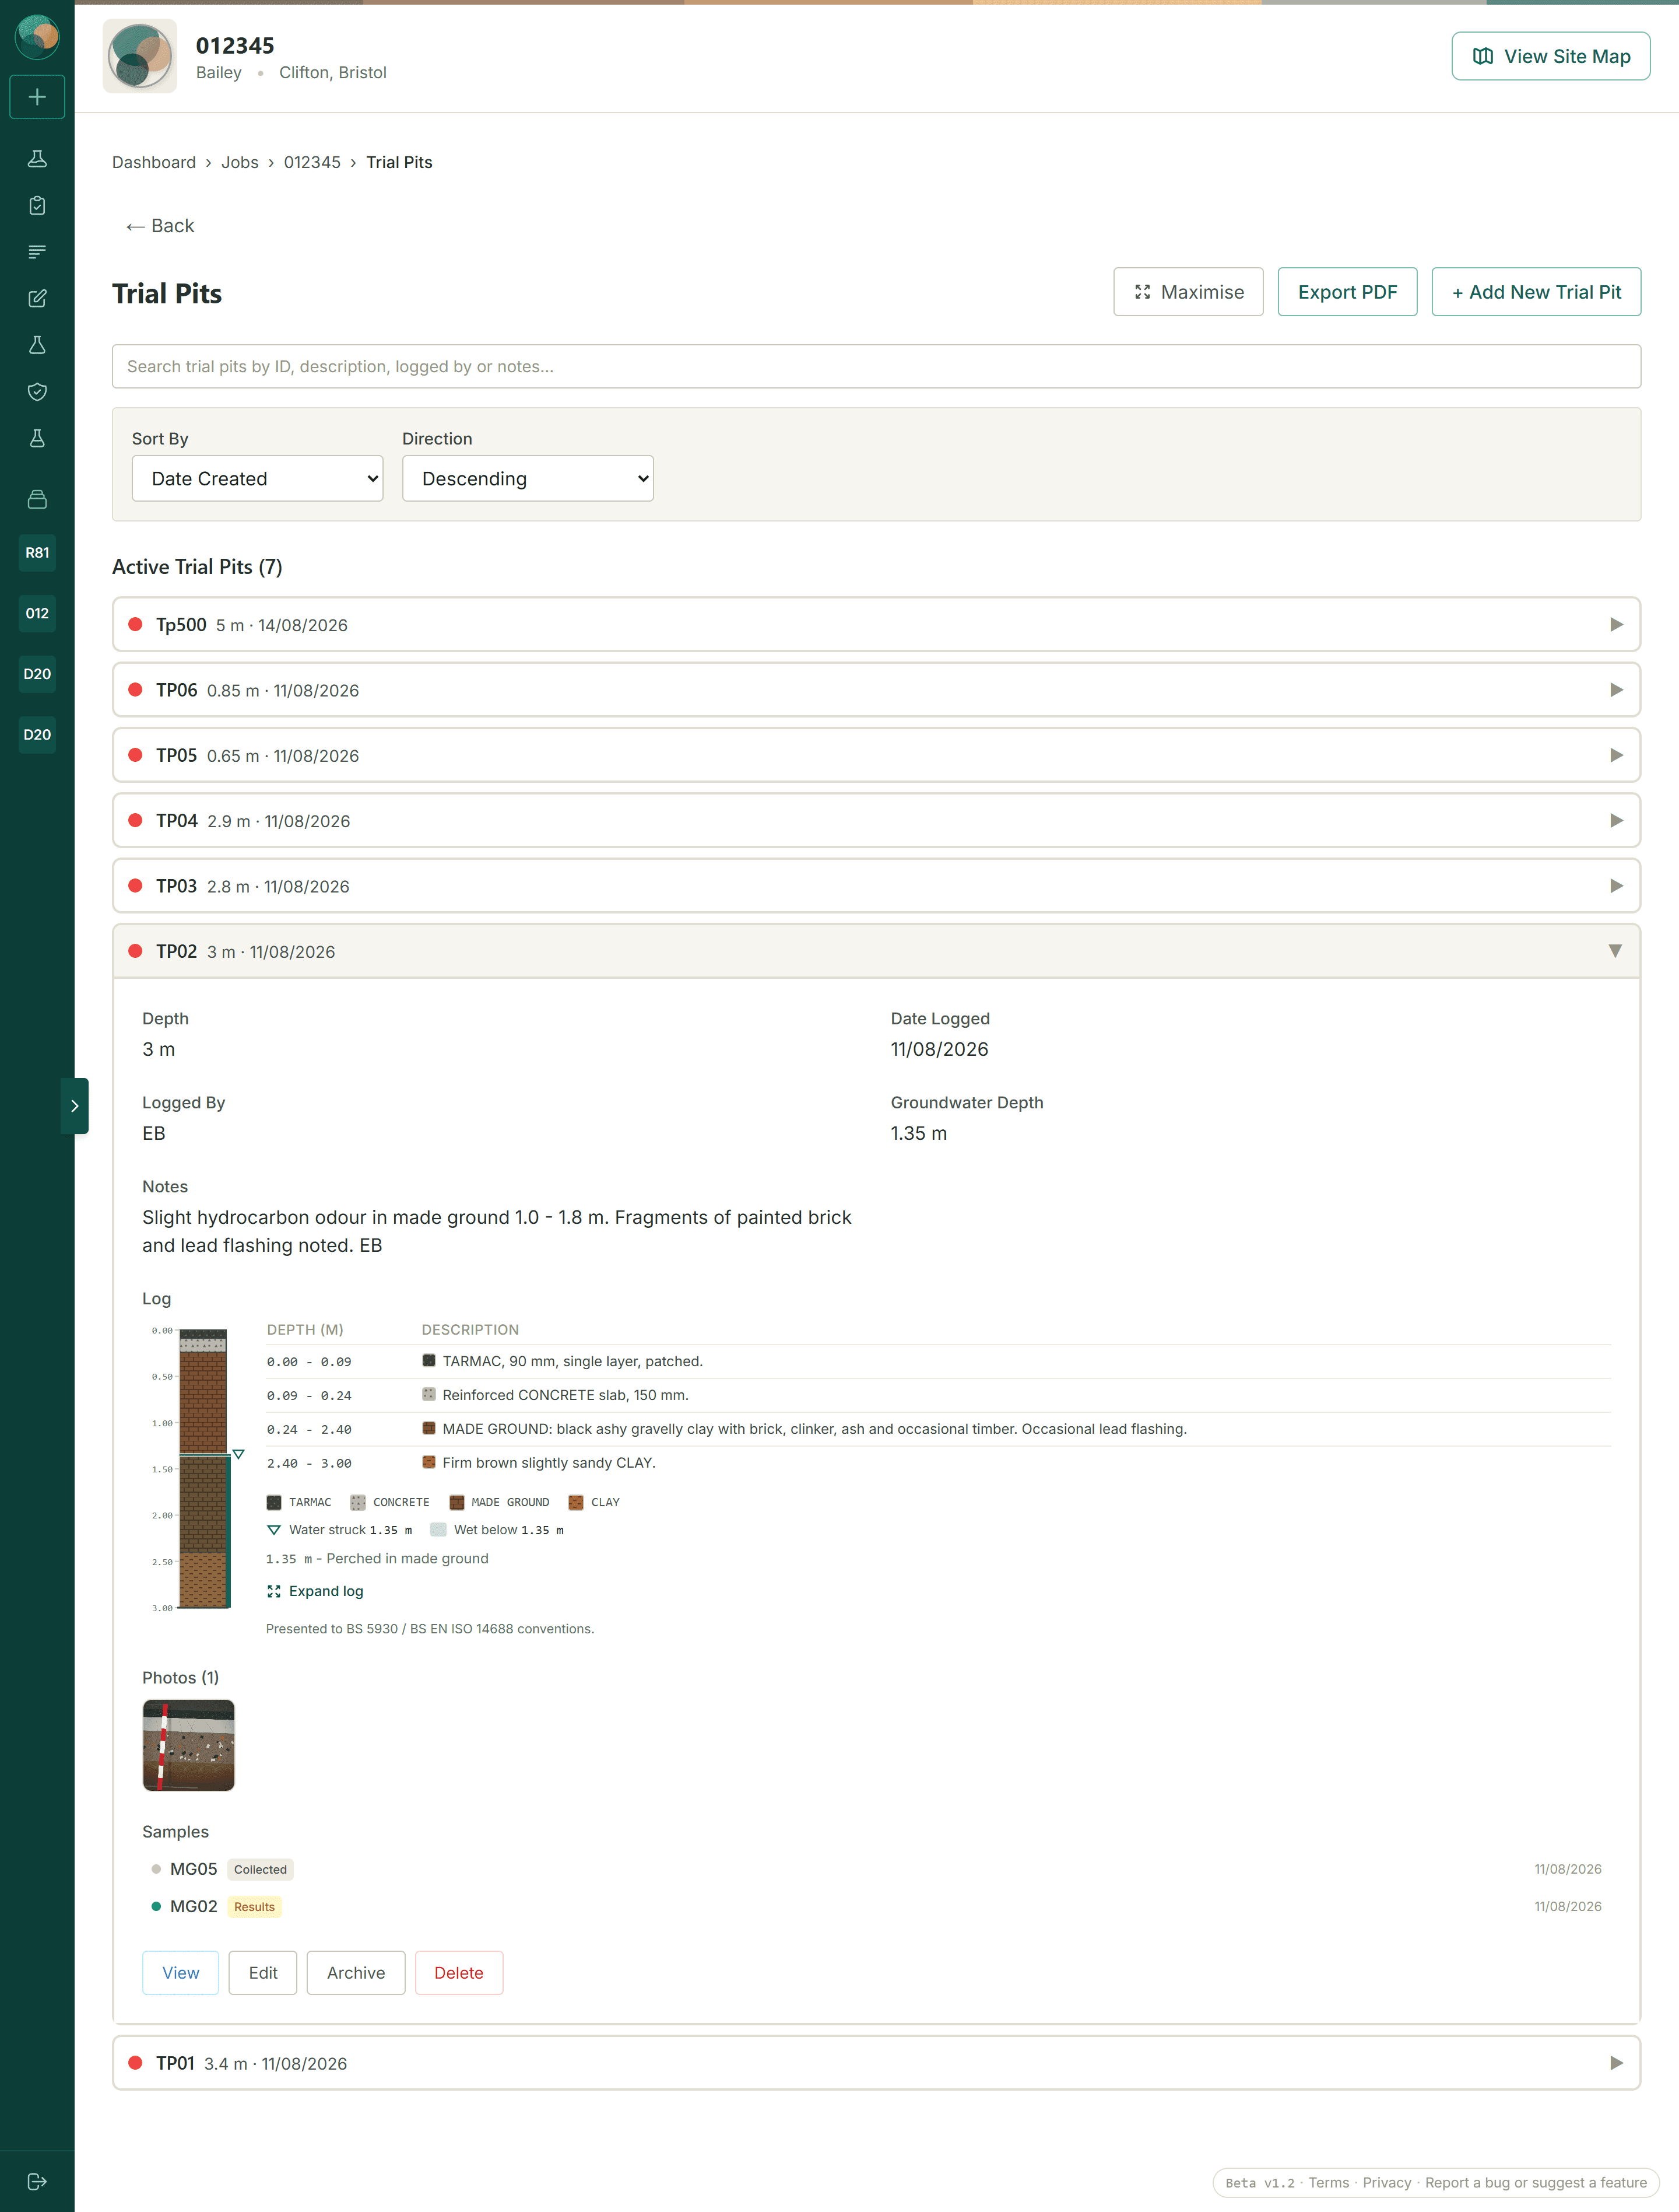Click Report a bug or suggest a feature
1679x2212 pixels.
pos(1535,2182)
